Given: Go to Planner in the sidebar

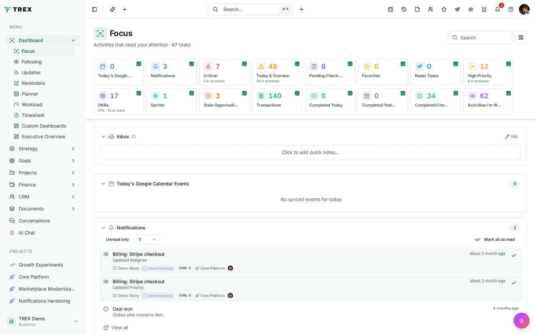Looking at the screenshot, I should [42, 94].
